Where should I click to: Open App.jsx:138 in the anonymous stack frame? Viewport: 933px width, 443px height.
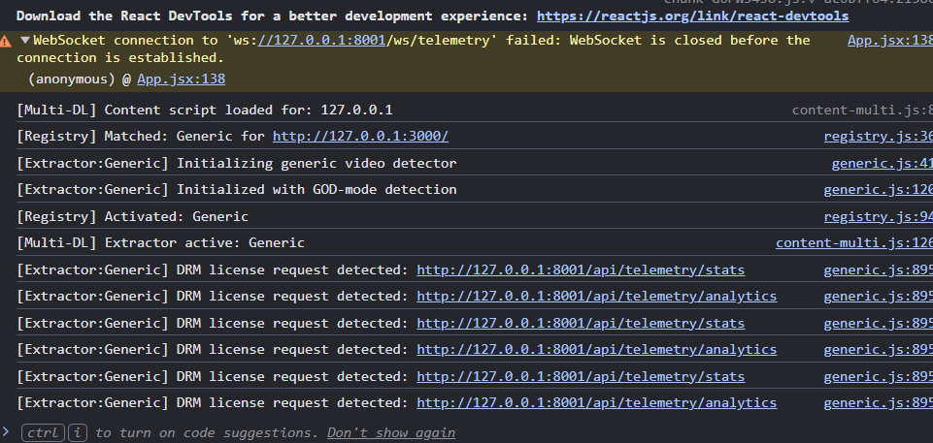tap(181, 79)
